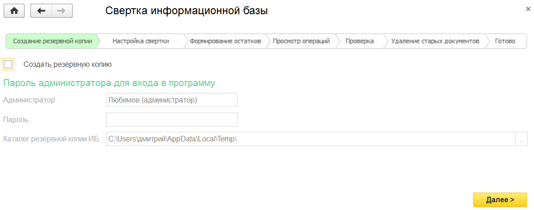This screenshot has height=210, width=534.
Task: Go forward with the right arrow
Action: [x=62, y=11]
